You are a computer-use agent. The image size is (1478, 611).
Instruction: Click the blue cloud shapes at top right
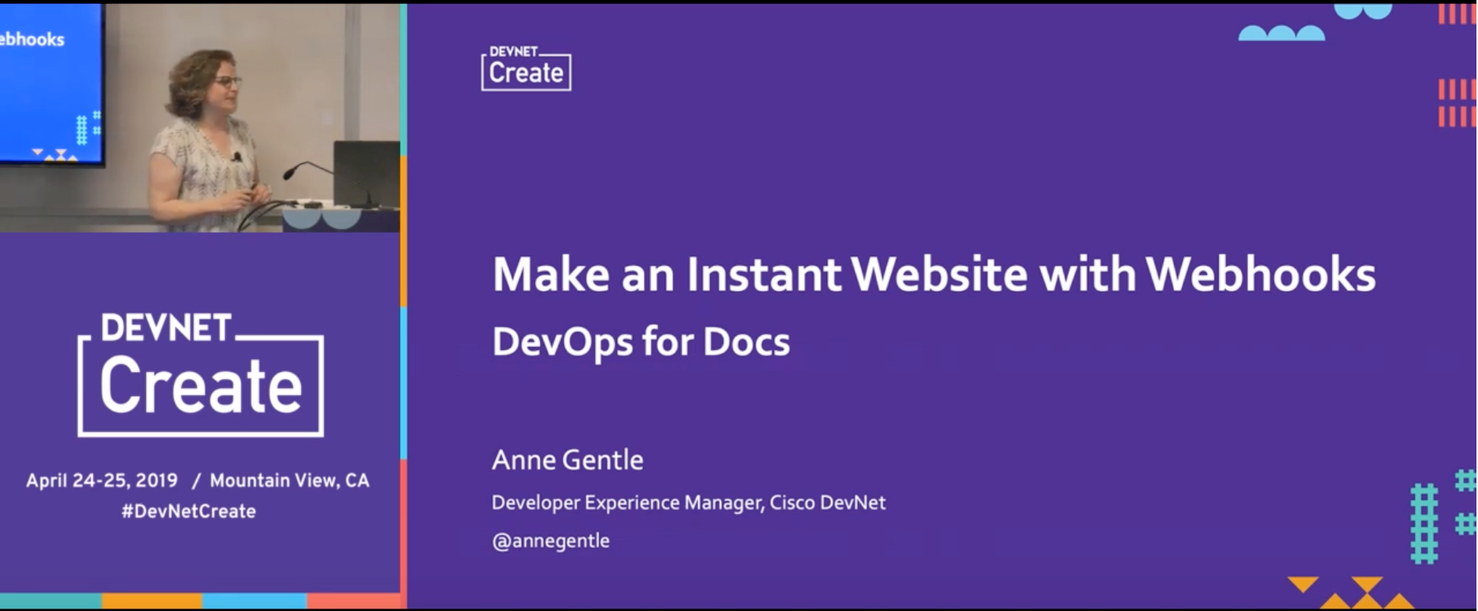pos(1314,22)
